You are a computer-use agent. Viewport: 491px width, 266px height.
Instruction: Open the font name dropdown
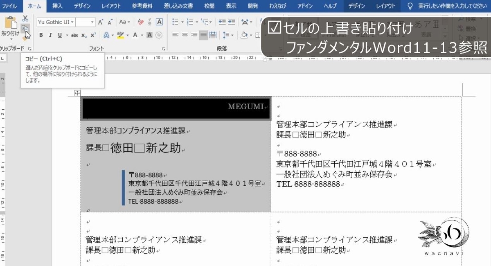click(72, 22)
